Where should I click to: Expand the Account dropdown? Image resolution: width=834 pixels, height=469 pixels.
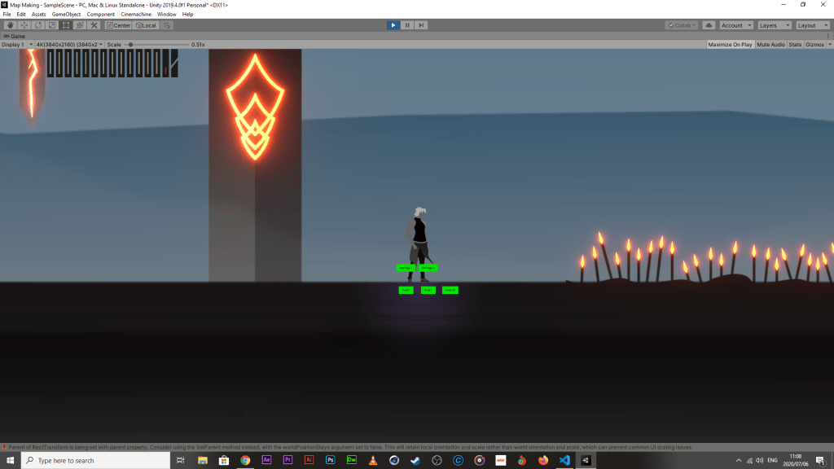click(x=735, y=25)
